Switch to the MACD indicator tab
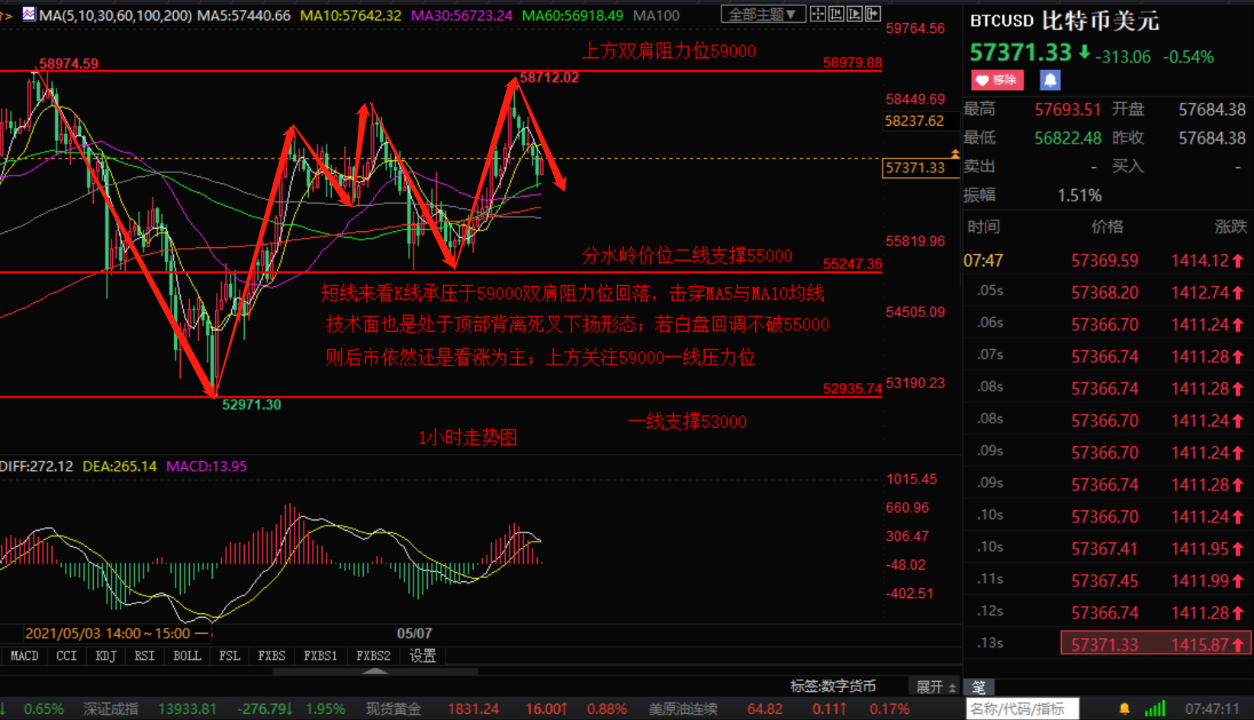Viewport: 1254px width, 720px height. point(24,656)
